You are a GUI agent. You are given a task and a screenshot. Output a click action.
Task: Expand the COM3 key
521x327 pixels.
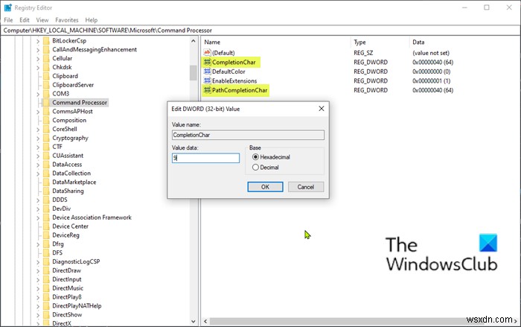pos(37,94)
